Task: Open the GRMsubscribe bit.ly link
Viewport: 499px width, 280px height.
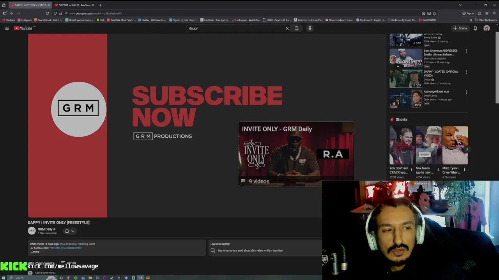Action: click(65, 248)
